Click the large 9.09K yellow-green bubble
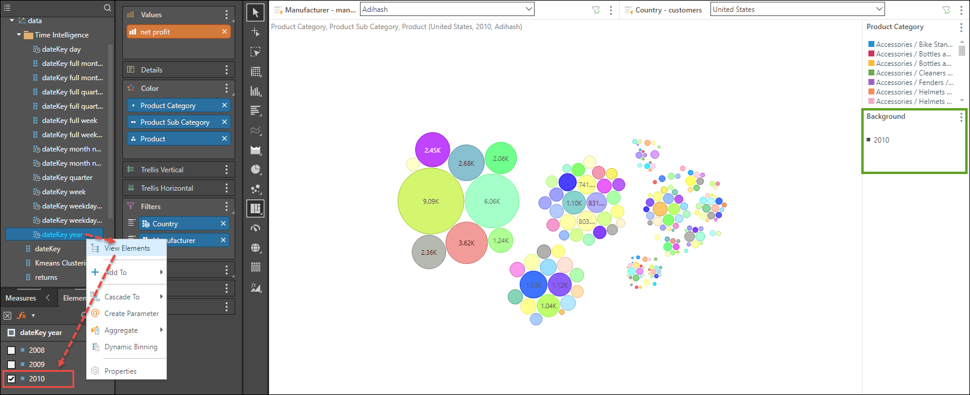970x395 pixels. (431, 201)
